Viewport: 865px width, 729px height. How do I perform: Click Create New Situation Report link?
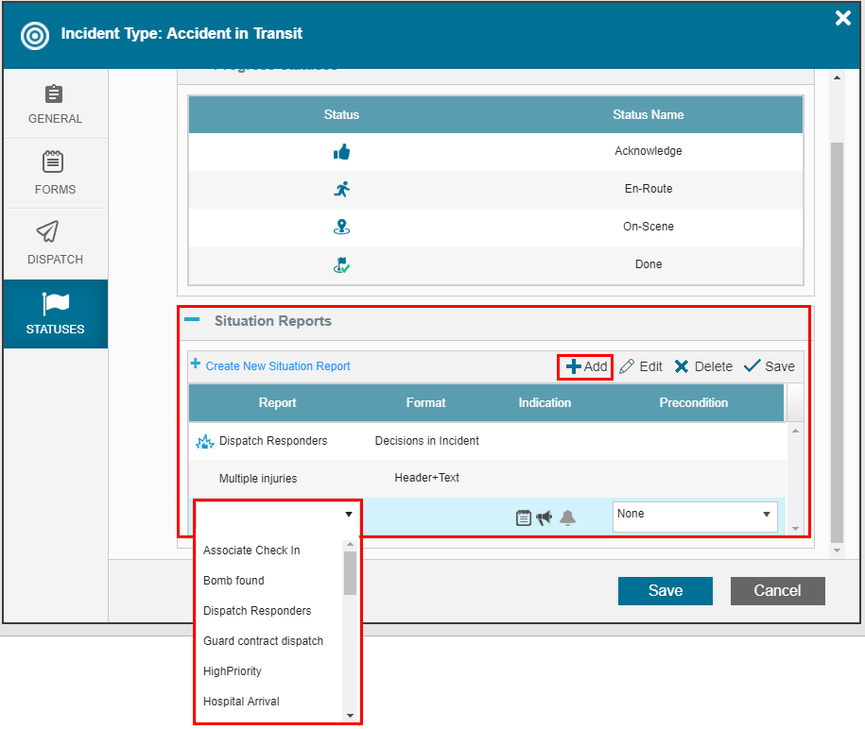(x=277, y=366)
